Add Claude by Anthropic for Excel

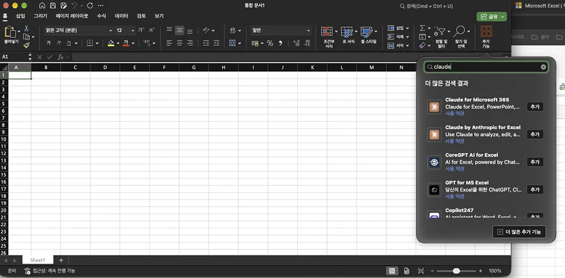point(534,134)
